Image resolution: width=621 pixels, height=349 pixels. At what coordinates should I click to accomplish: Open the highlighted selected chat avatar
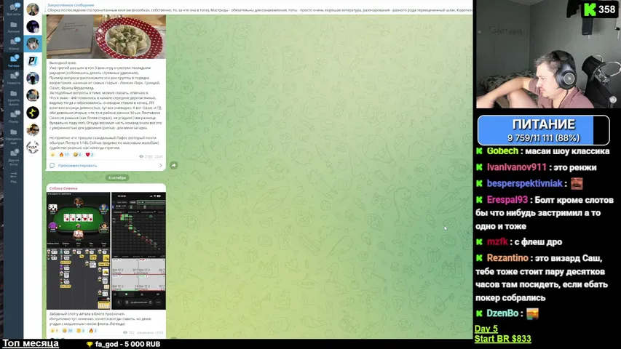[33, 44]
